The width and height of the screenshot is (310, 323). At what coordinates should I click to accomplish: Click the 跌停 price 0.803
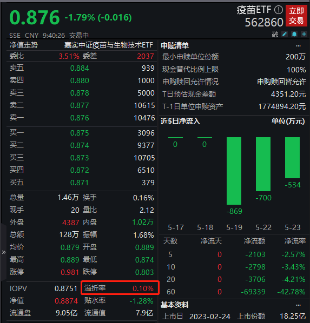(x=144, y=272)
